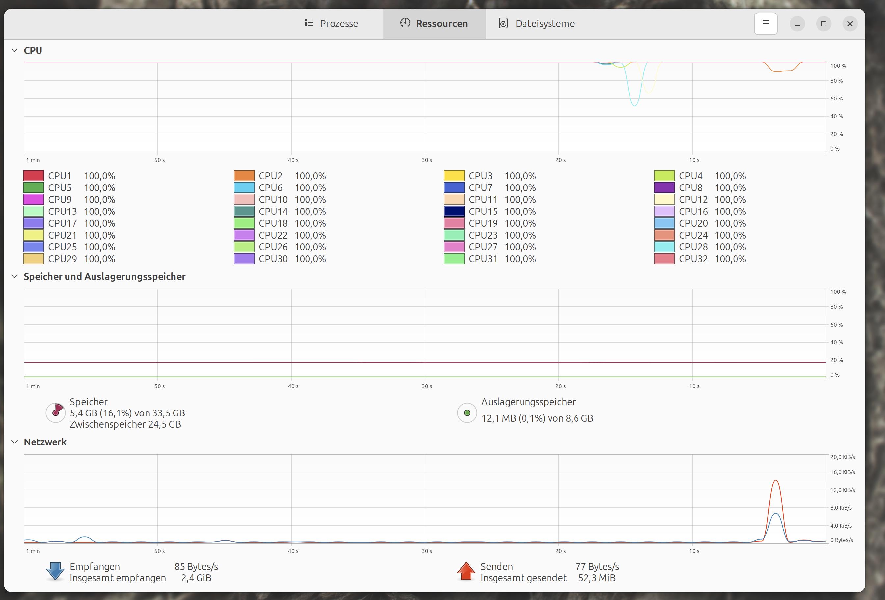Viewport: 885px width, 600px height.
Task: Click the Ressourcen gauge icon
Action: coord(405,23)
